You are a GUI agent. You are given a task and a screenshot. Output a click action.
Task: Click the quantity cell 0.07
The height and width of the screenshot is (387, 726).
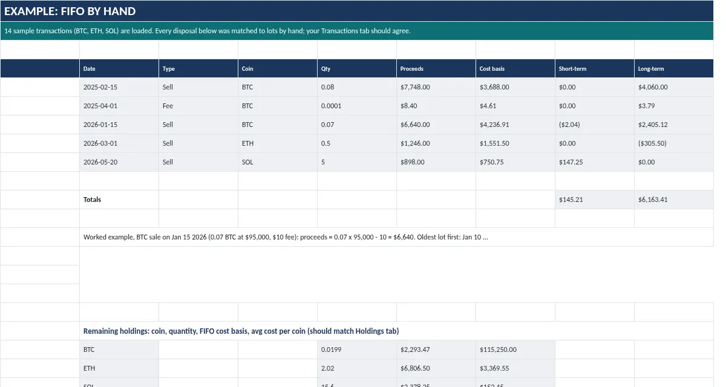357,125
